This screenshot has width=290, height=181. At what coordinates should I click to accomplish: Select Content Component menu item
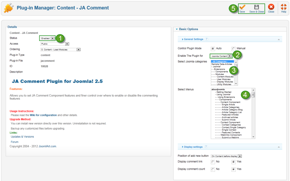pos(228,102)
